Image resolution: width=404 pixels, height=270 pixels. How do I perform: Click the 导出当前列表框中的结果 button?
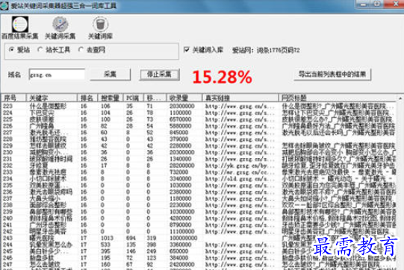[x=332, y=75]
